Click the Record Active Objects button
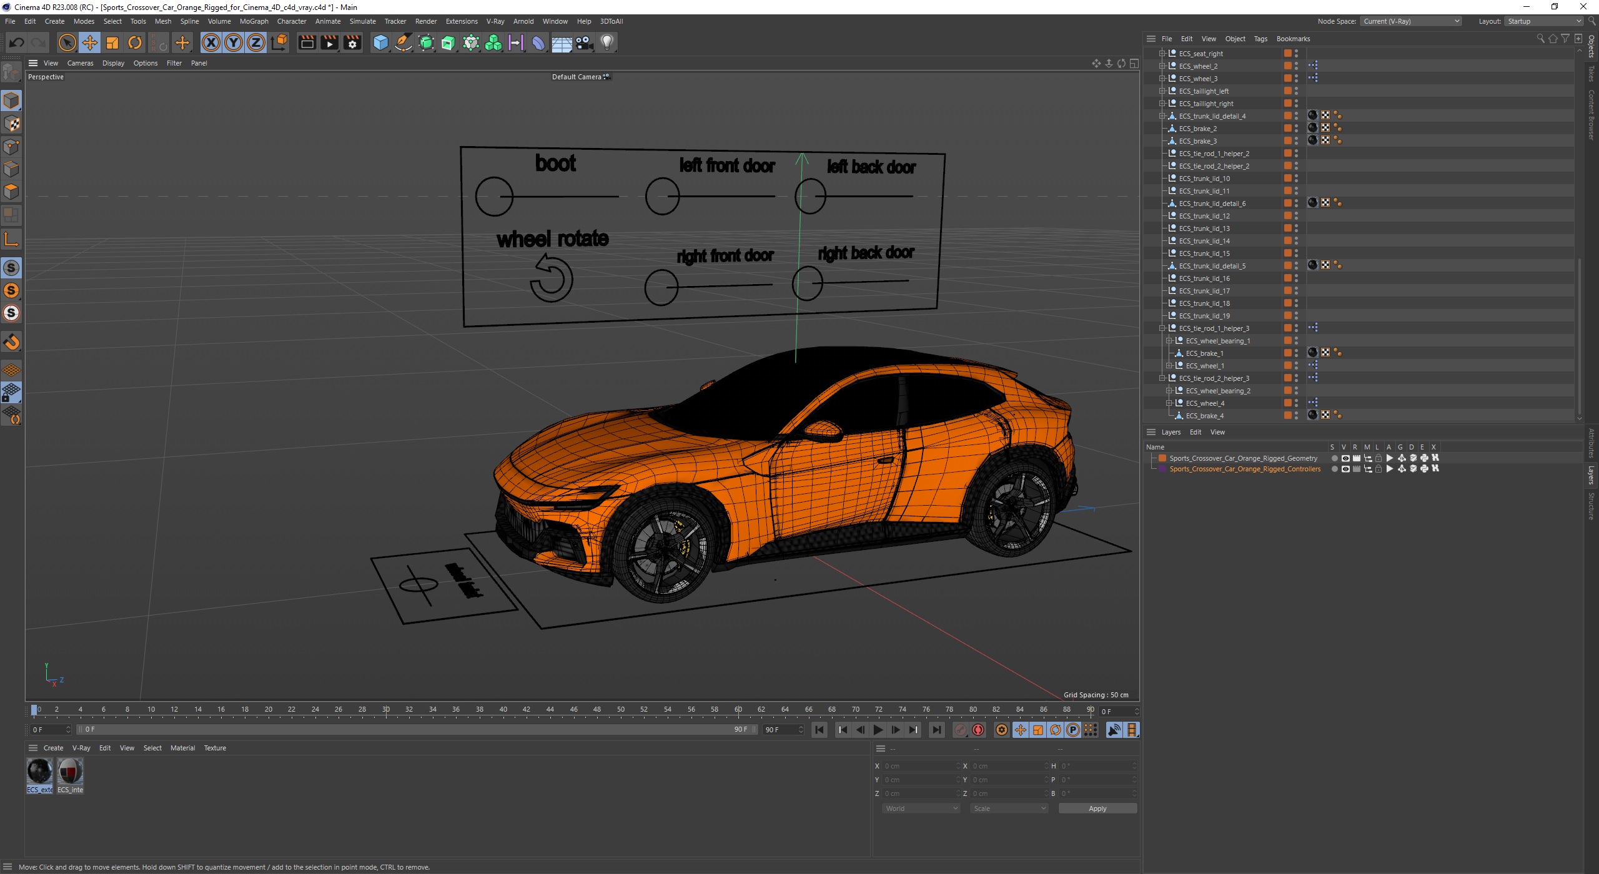The height and width of the screenshot is (874, 1599). [x=961, y=730]
